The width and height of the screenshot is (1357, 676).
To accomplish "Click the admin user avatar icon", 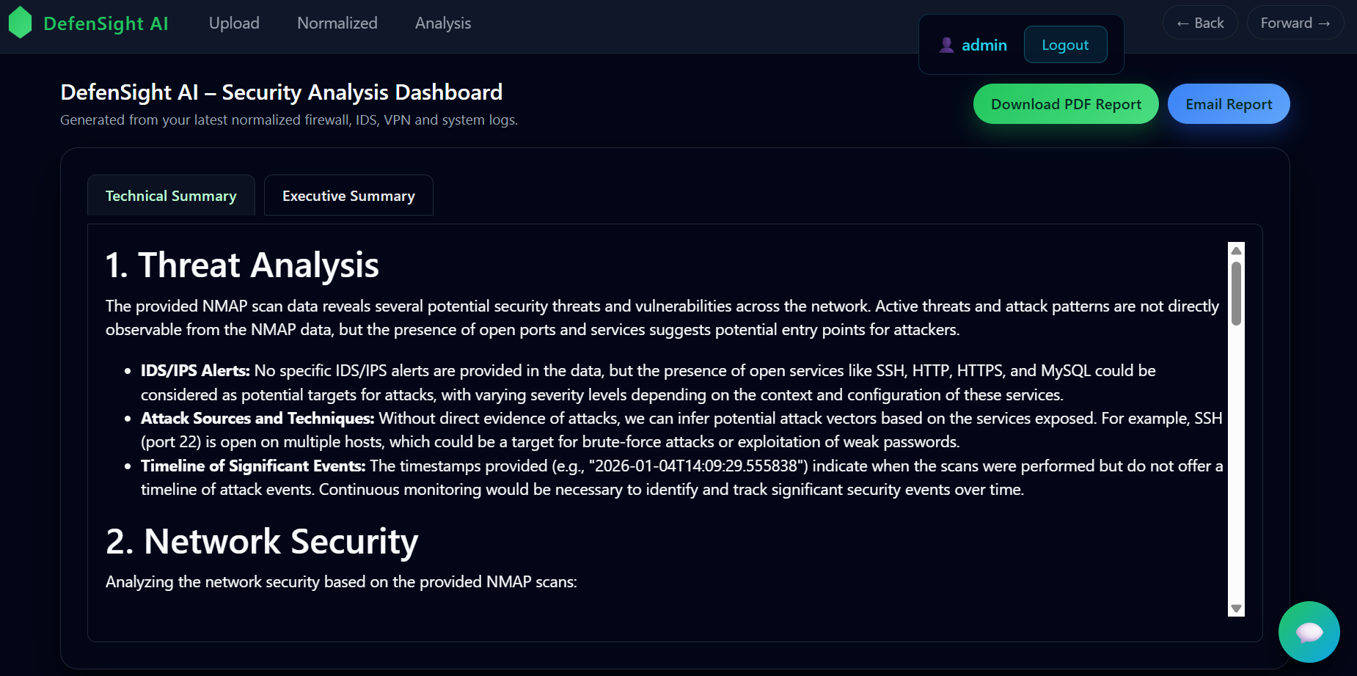I will pyautogui.click(x=946, y=45).
